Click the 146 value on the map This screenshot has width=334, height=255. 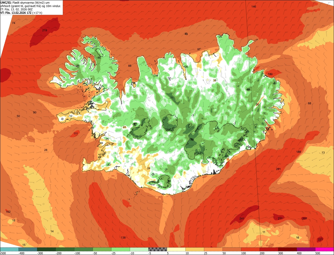click(x=254, y=7)
